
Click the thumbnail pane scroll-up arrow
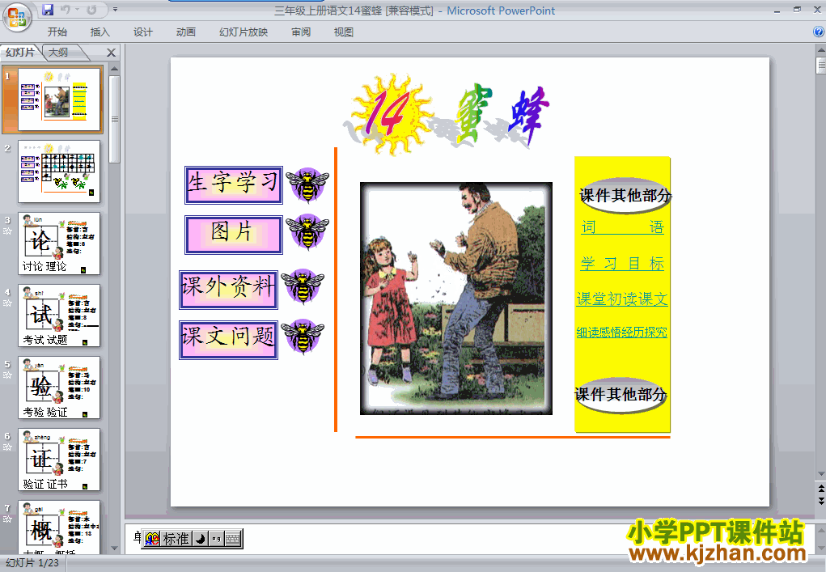(114, 69)
